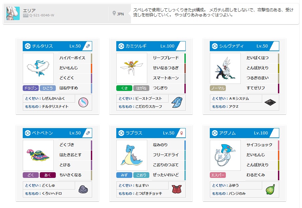Click the こだわりスカーフ scarf item icon
302x208 pixels.
tap(177, 102)
